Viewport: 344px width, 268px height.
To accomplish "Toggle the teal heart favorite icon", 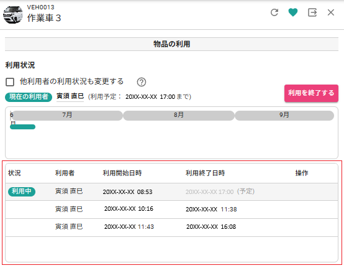I will 293,12.
